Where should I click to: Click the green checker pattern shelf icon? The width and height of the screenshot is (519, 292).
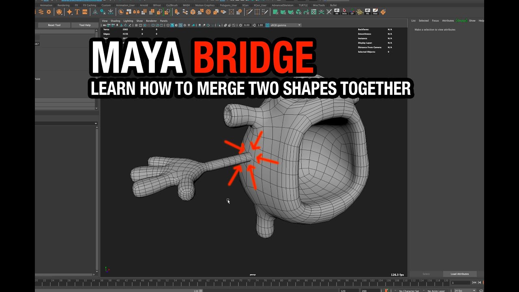313,12
